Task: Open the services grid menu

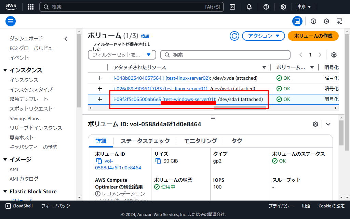Action: (x=31, y=7)
